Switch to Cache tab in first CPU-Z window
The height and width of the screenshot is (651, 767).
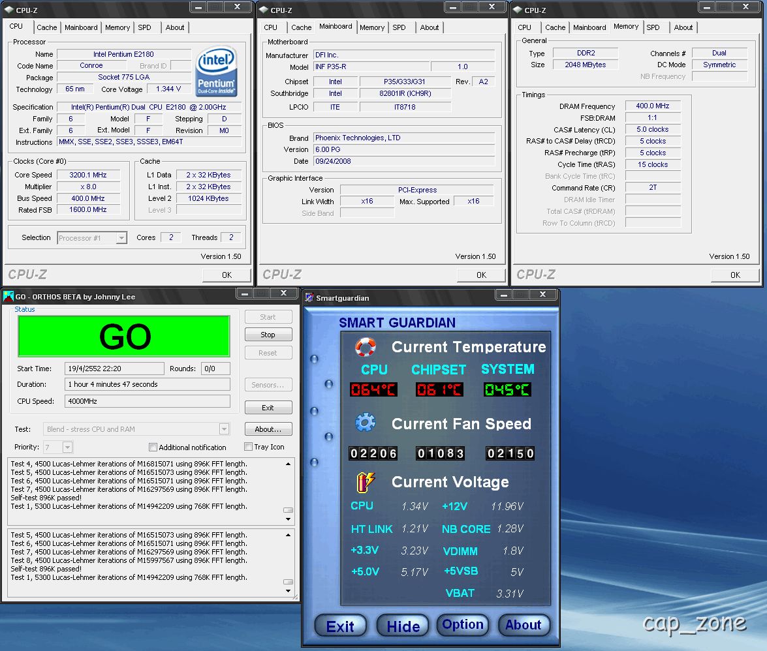coord(47,27)
